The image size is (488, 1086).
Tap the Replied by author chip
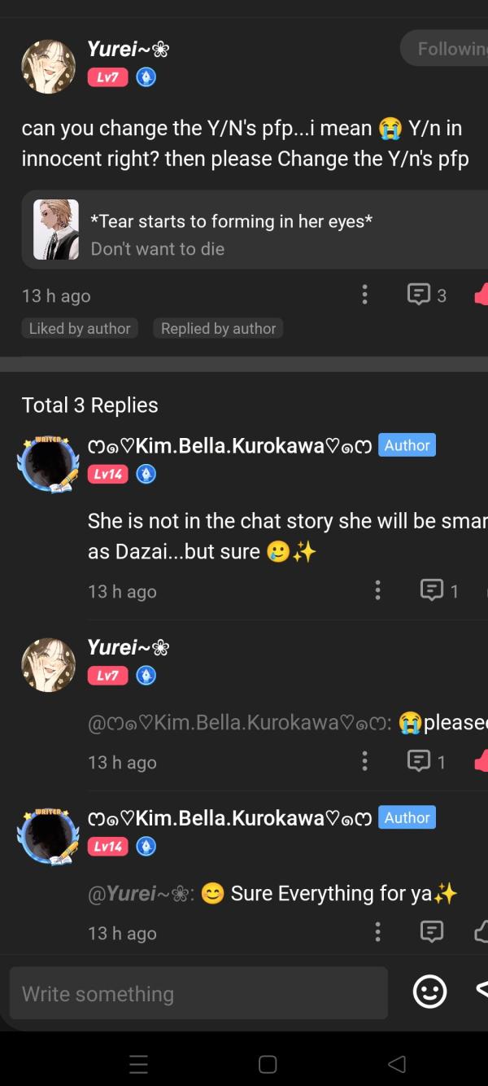pyautogui.click(x=218, y=328)
